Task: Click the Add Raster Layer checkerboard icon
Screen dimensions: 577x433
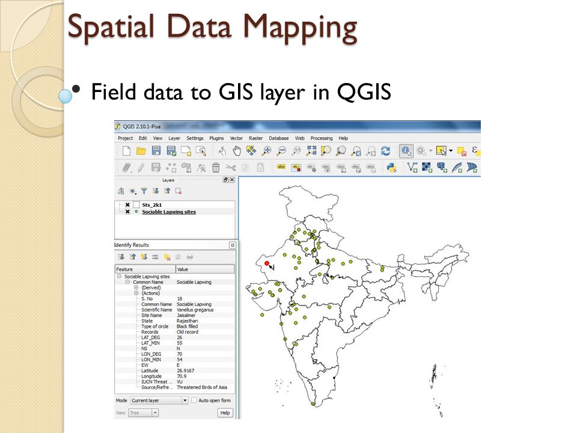Action: pyautogui.click(x=427, y=168)
